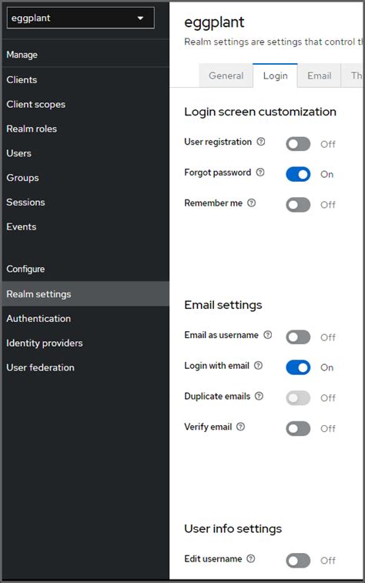Toggle the Verify email switch on
The width and height of the screenshot is (365, 583).
298,428
